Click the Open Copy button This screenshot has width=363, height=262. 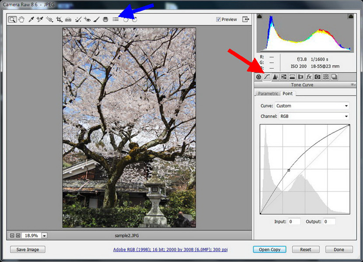click(x=270, y=249)
